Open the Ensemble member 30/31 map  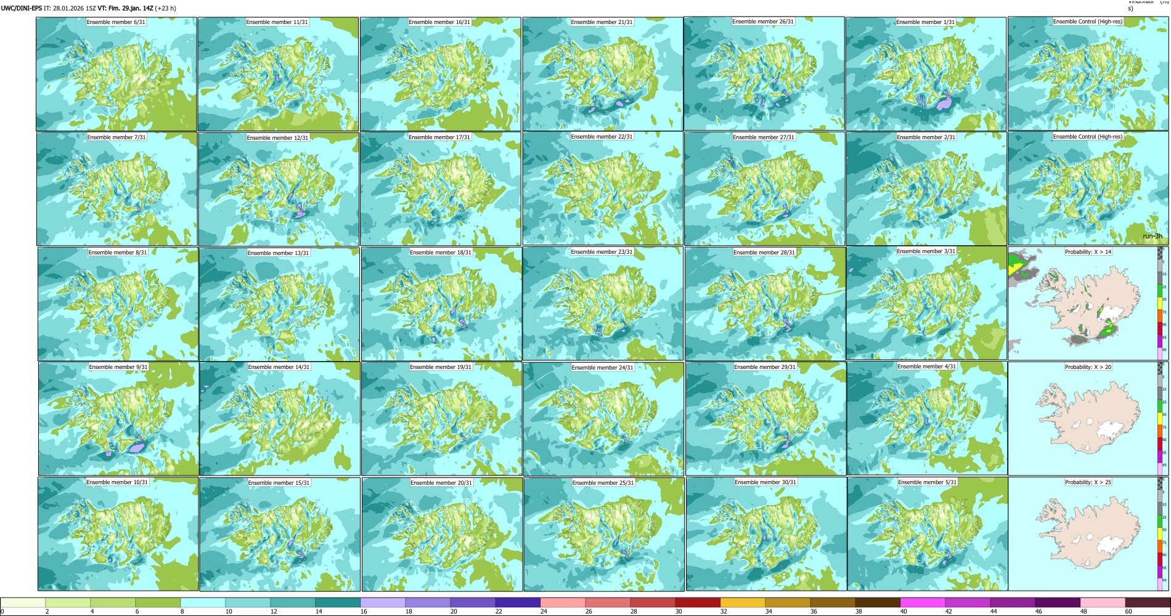click(x=766, y=535)
